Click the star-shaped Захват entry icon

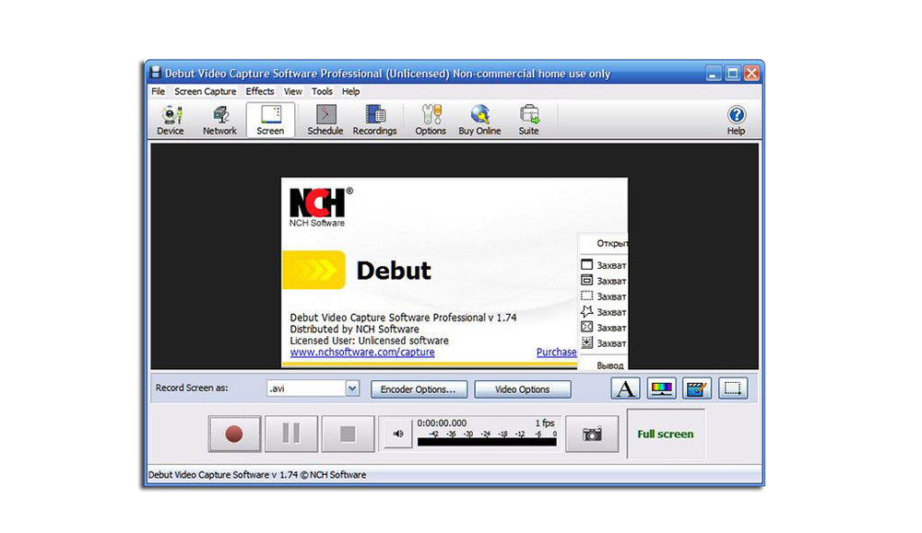pyautogui.click(x=586, y=312)
